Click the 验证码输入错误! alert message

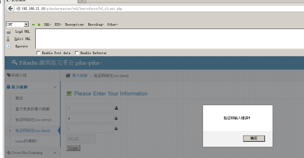point(237,118)
